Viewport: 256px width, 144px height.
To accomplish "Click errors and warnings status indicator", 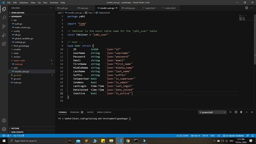I will pyautogui.click(x=7, y=136).
